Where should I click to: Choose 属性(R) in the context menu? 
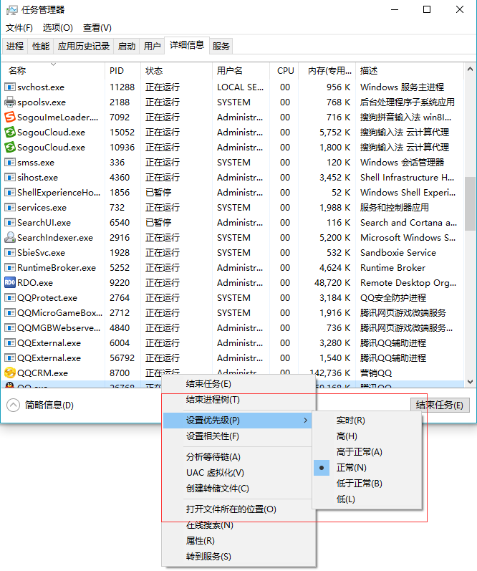238,541
